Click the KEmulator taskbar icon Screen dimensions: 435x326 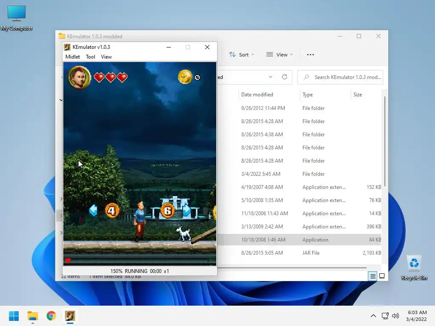click(70, 316)
